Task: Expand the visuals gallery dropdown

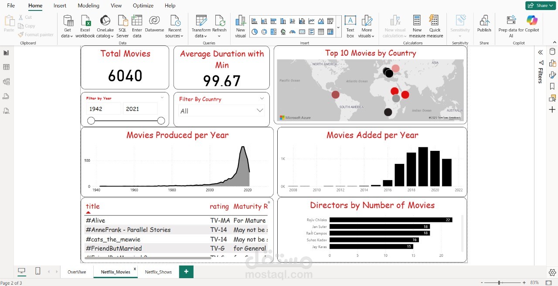Action: tap(338, 27)
